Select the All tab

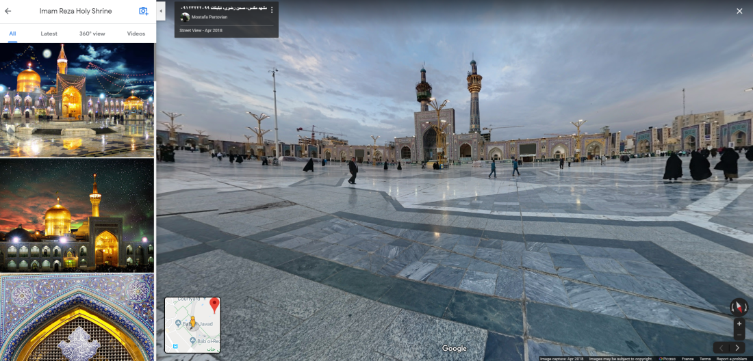[12, 34]
